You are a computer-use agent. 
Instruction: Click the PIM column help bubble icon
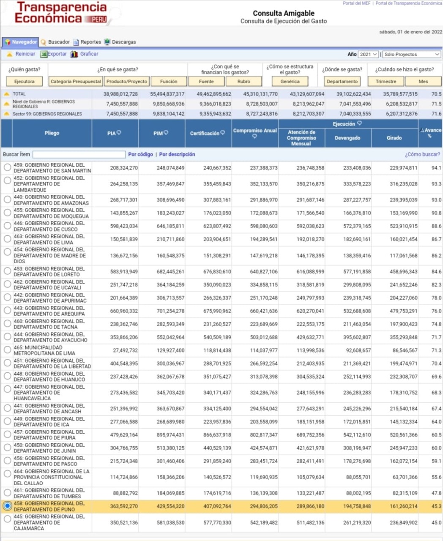click(166, 133)
